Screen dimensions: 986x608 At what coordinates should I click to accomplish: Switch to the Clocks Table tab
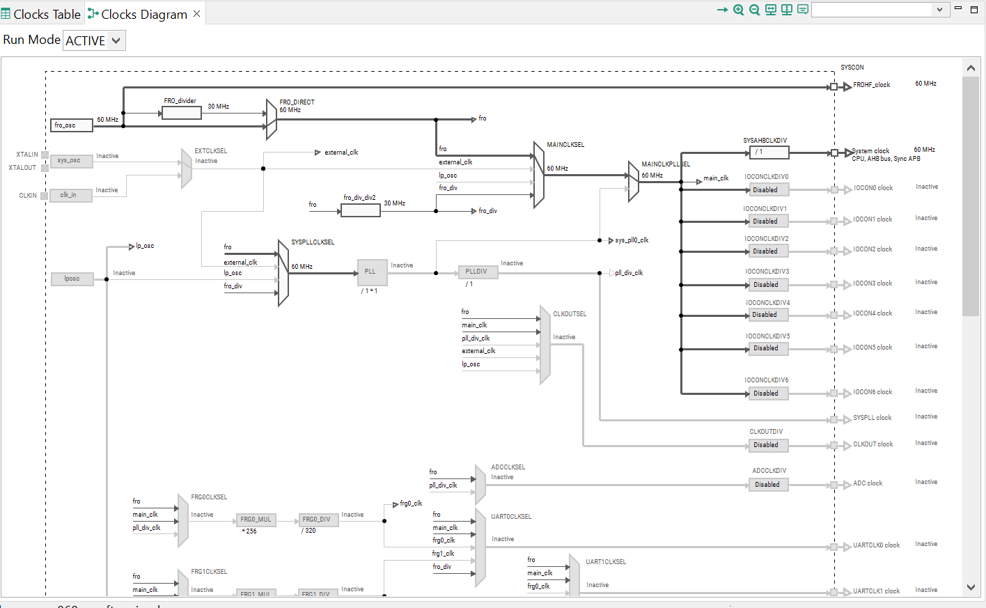pos(40,14)
